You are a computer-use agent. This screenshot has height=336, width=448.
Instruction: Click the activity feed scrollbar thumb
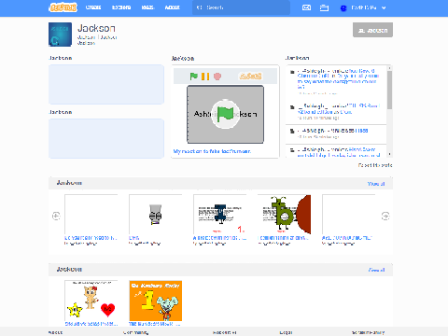tap(389, 90)
